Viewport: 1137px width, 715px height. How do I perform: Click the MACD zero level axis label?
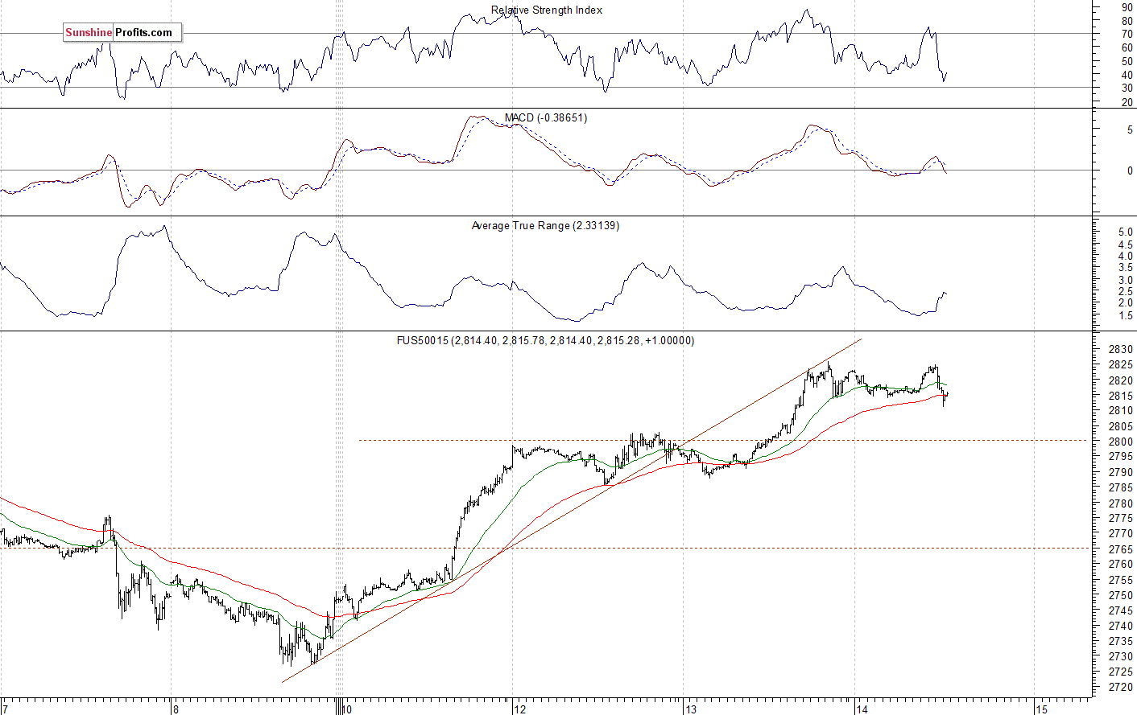[1130, 171]
